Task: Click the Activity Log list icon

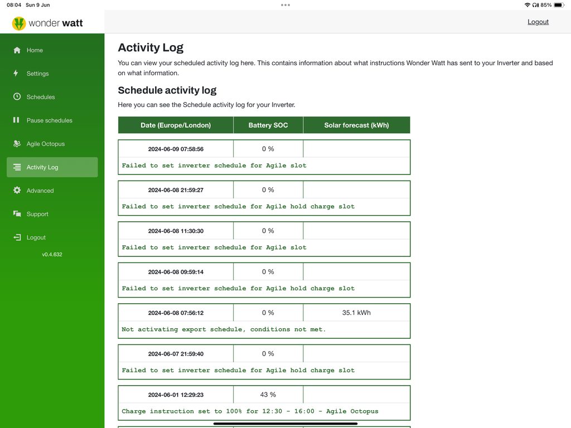Action: click(x=17, y=167)
